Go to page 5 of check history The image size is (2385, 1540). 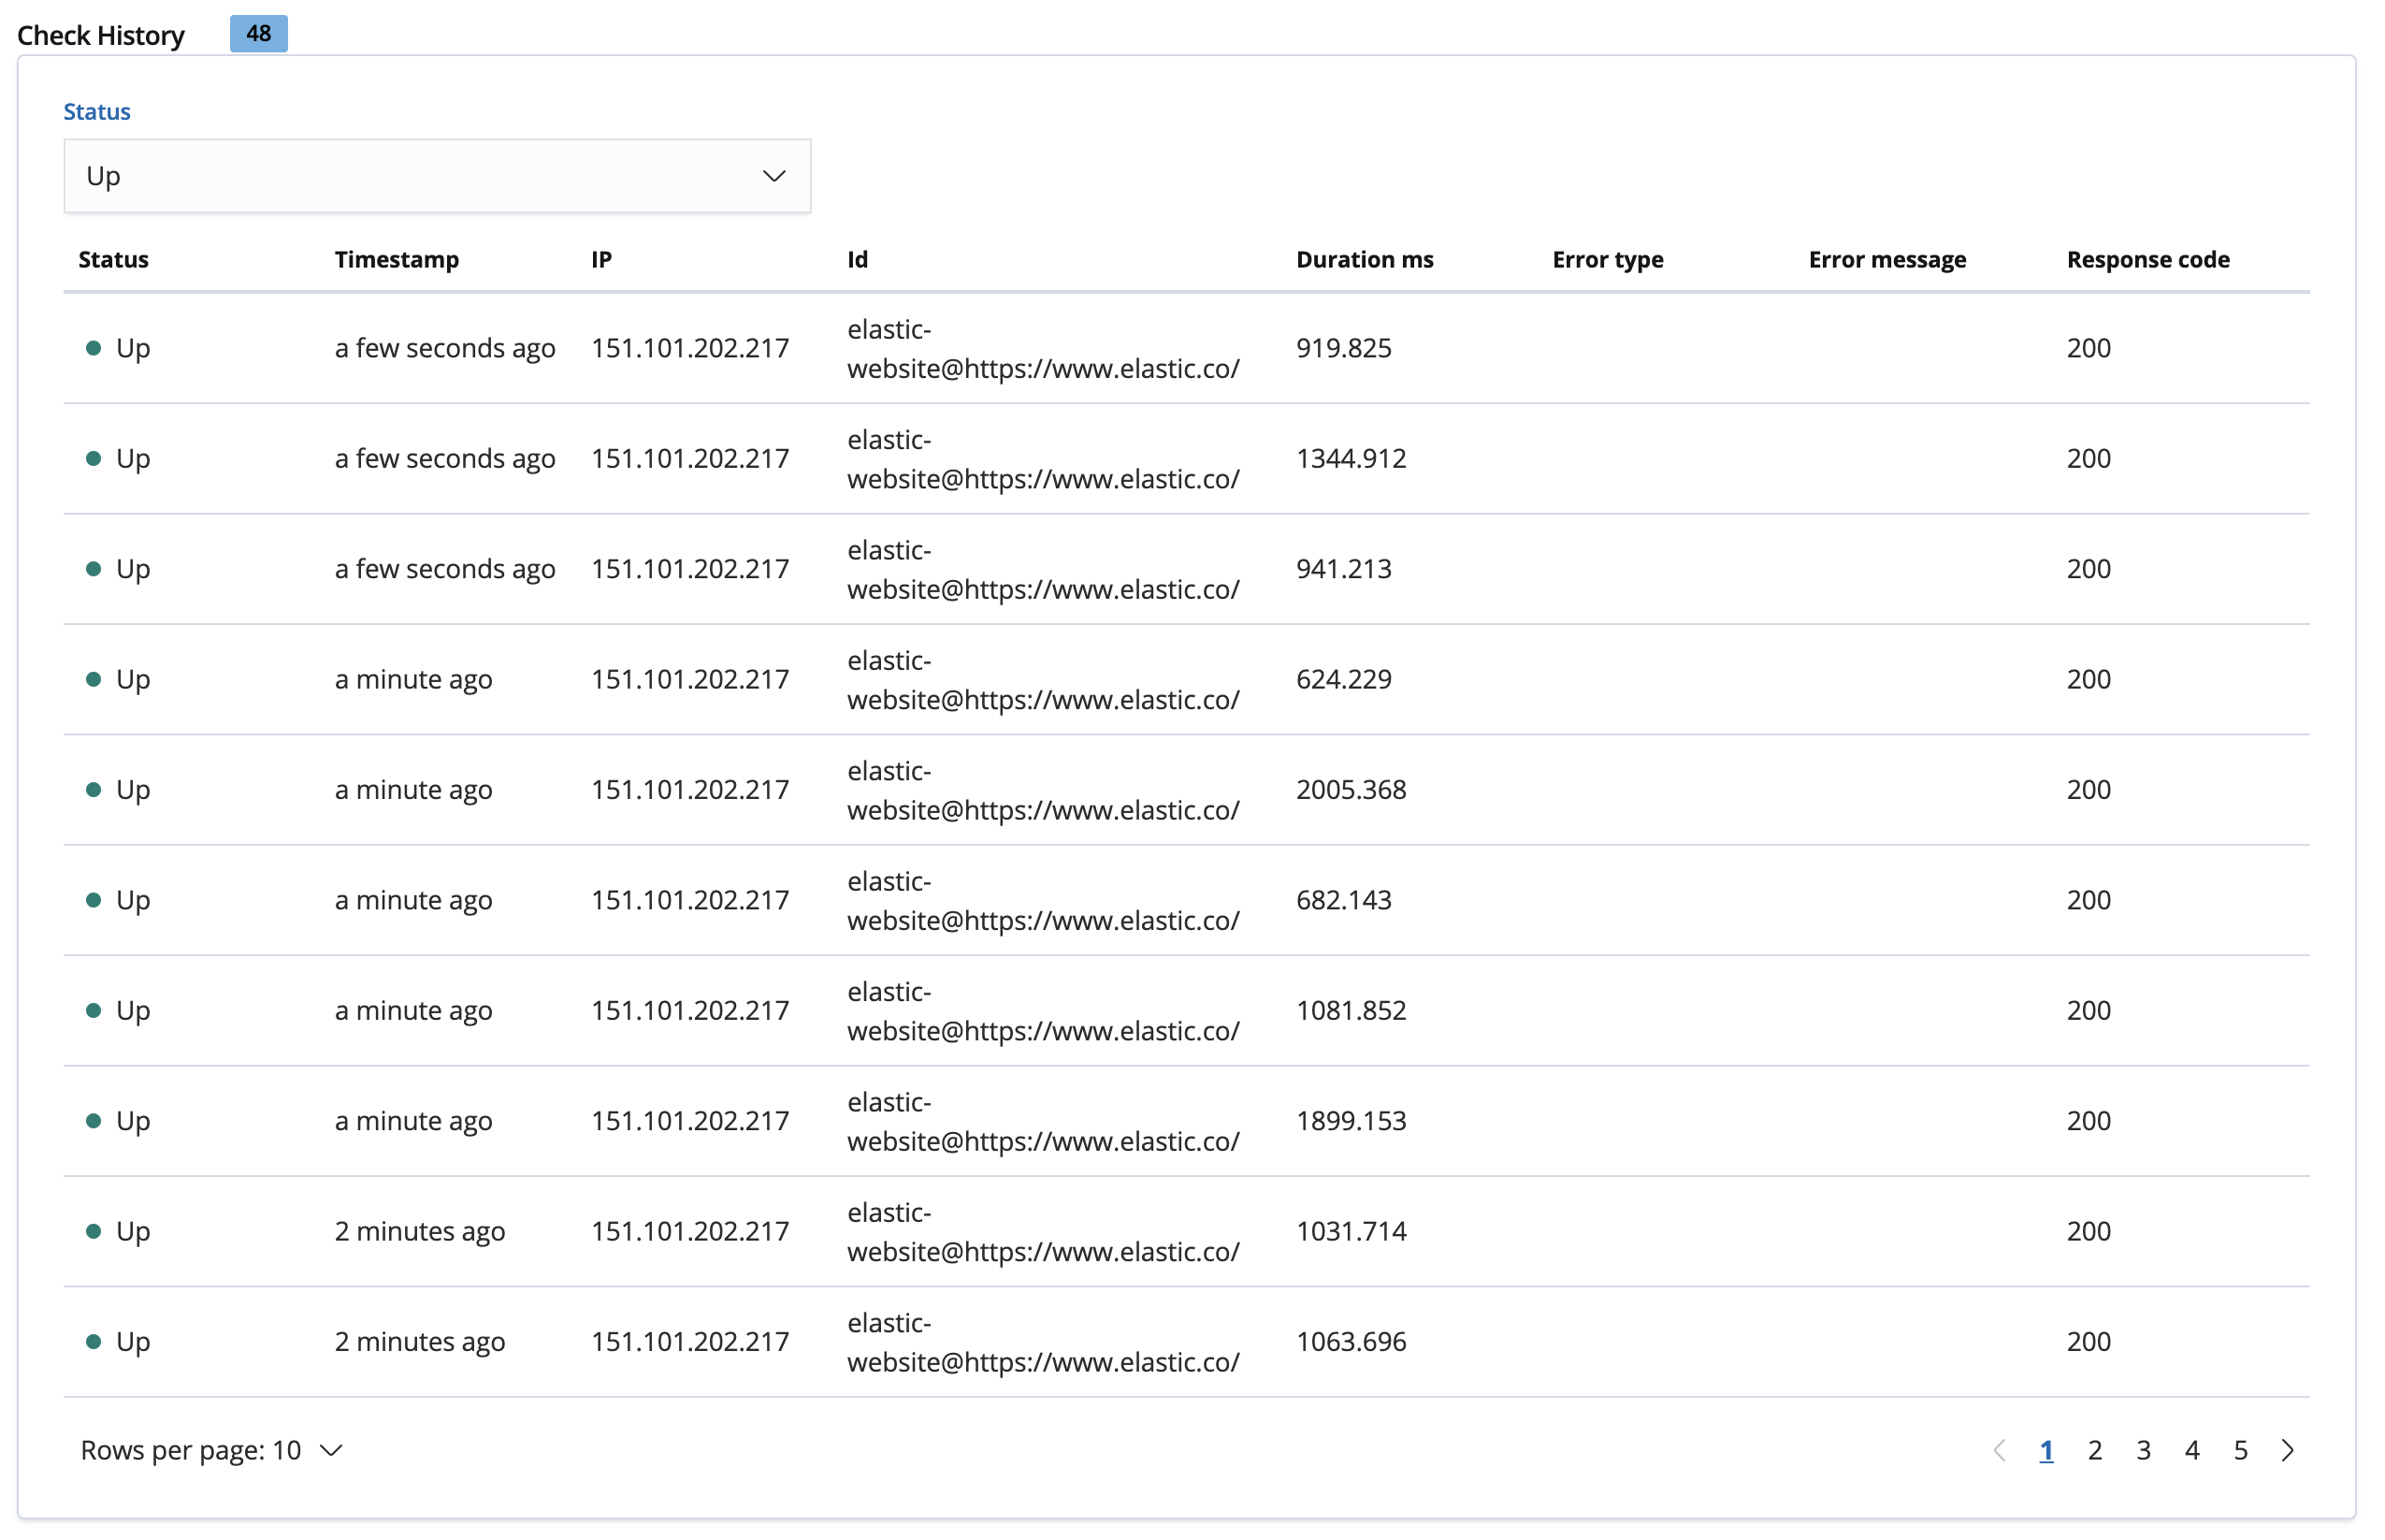[x=2240, y=1450]
